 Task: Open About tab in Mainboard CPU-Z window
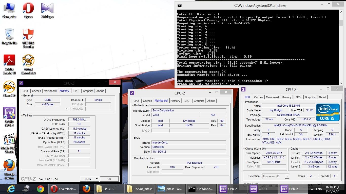[x=211, y=101]
